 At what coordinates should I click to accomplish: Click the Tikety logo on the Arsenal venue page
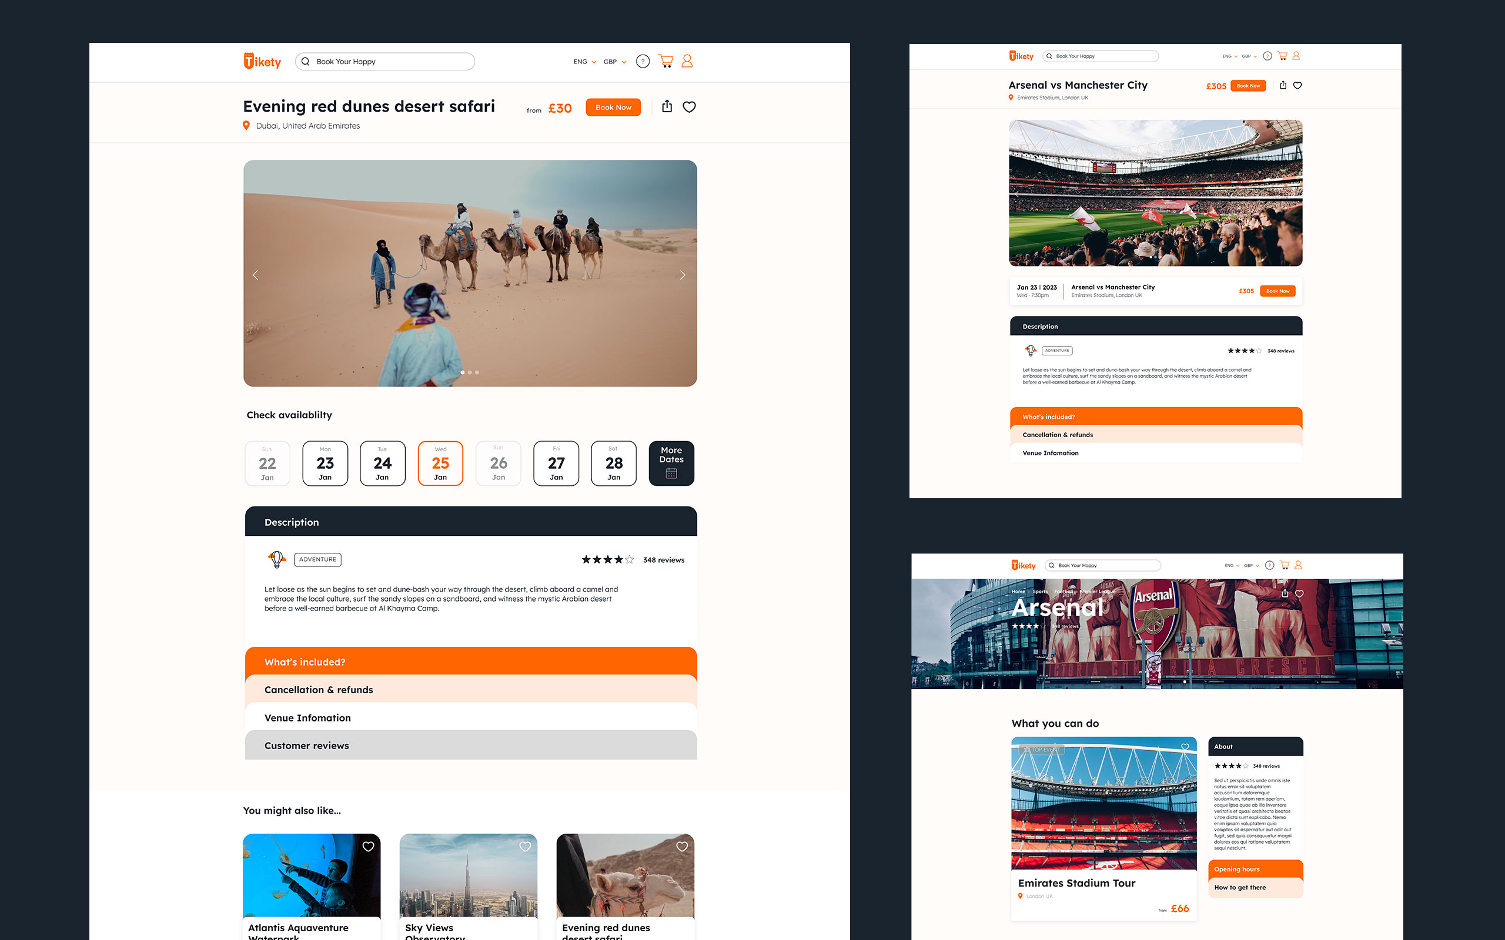[1024, 565]
